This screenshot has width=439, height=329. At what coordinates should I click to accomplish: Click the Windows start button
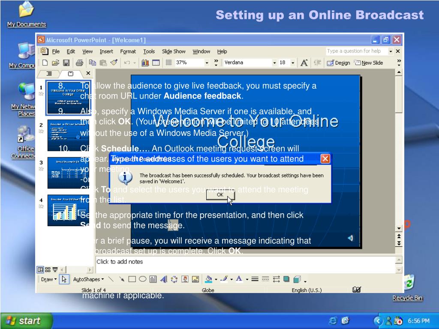pos(26,320)
